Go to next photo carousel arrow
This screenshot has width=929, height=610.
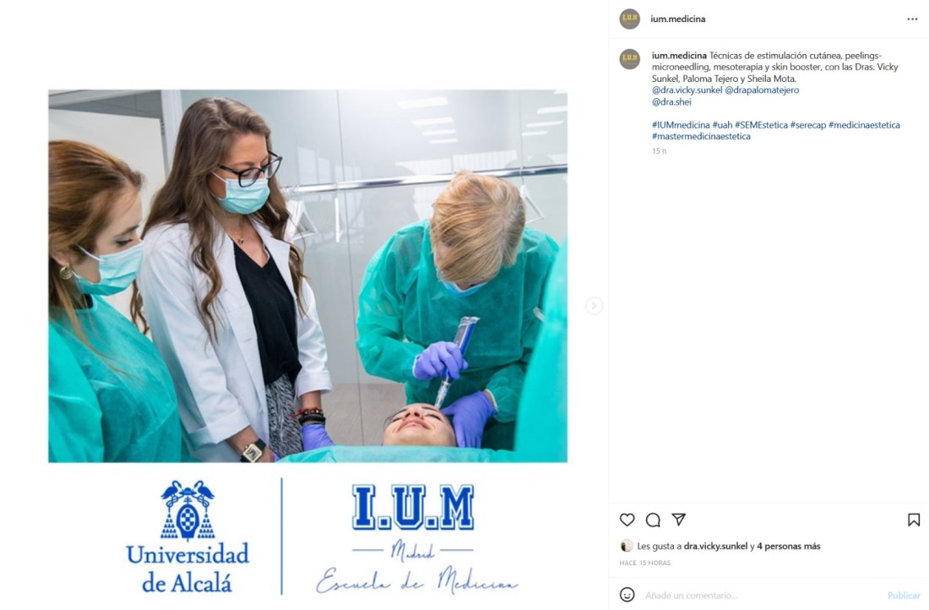pyautogui.click(x=595, y=306)
